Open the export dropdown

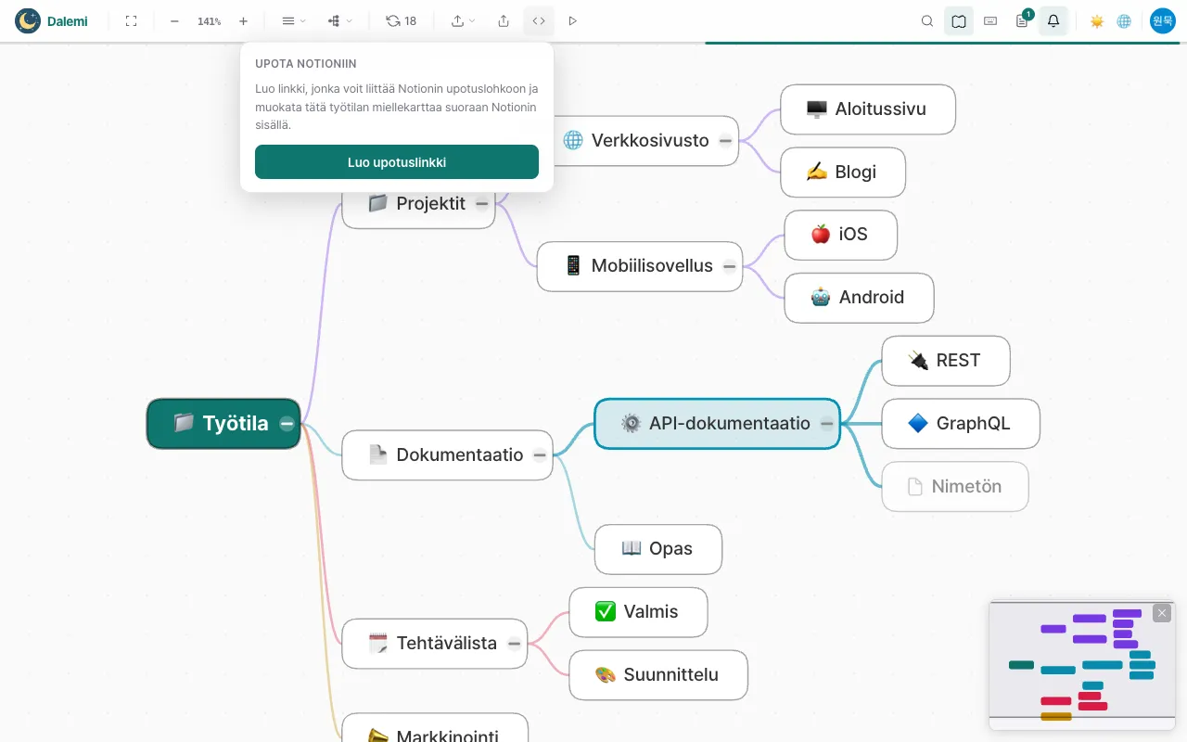pyautogui.click(x=463, y=20)
